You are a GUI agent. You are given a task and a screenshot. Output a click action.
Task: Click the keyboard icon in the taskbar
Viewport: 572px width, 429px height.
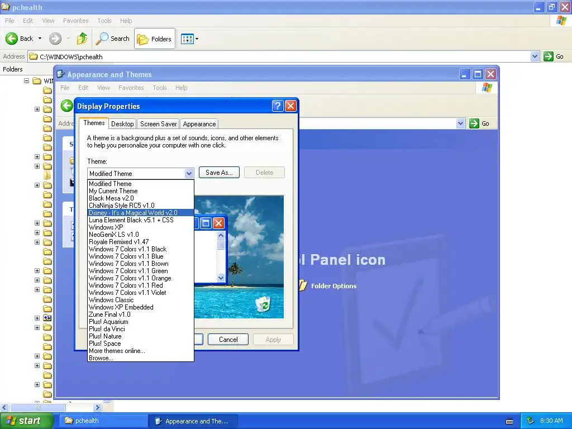click(x=509, y=421)
